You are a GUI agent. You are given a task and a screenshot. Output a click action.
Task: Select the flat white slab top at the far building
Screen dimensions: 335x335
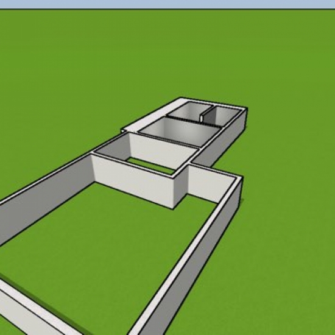pos(154,115)
